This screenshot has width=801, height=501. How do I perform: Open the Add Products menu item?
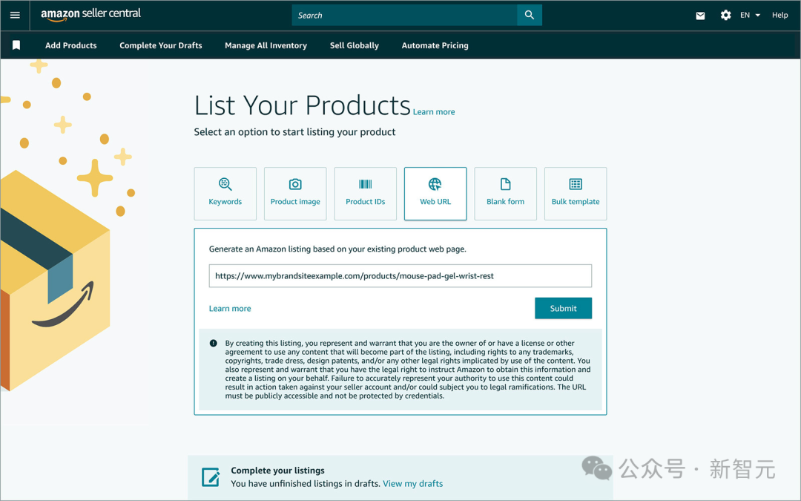71,45
